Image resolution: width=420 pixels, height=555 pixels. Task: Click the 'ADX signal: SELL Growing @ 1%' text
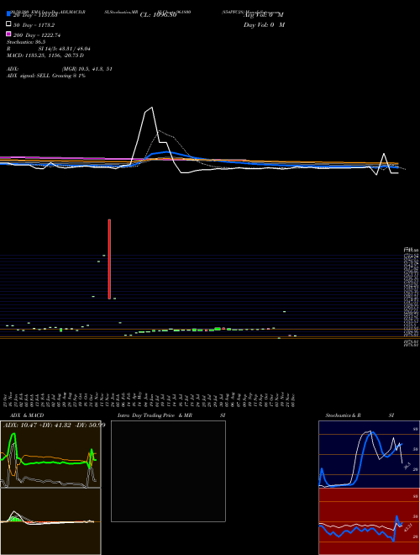click(46, 76)
